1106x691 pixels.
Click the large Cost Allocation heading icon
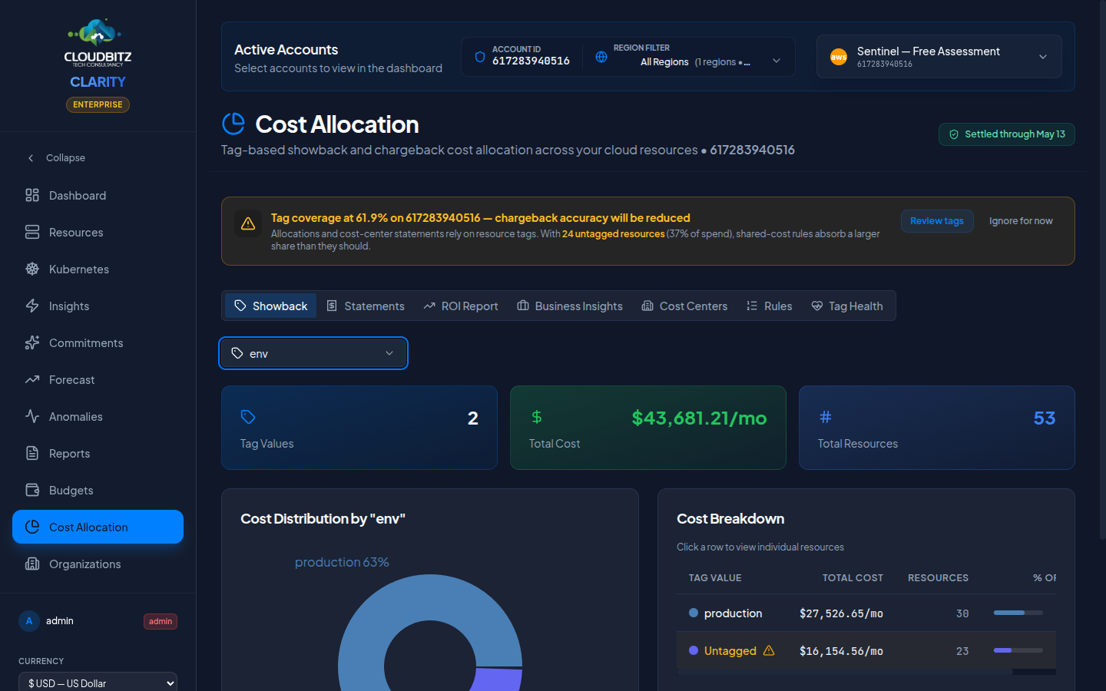[x=233, y=124]
